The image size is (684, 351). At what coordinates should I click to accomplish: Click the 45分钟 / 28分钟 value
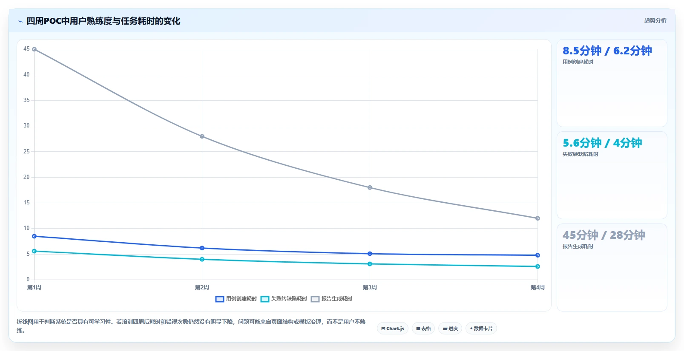click(x=604, y=235)
